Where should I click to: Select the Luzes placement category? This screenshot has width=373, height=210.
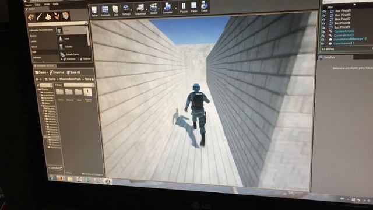(34, 41)
